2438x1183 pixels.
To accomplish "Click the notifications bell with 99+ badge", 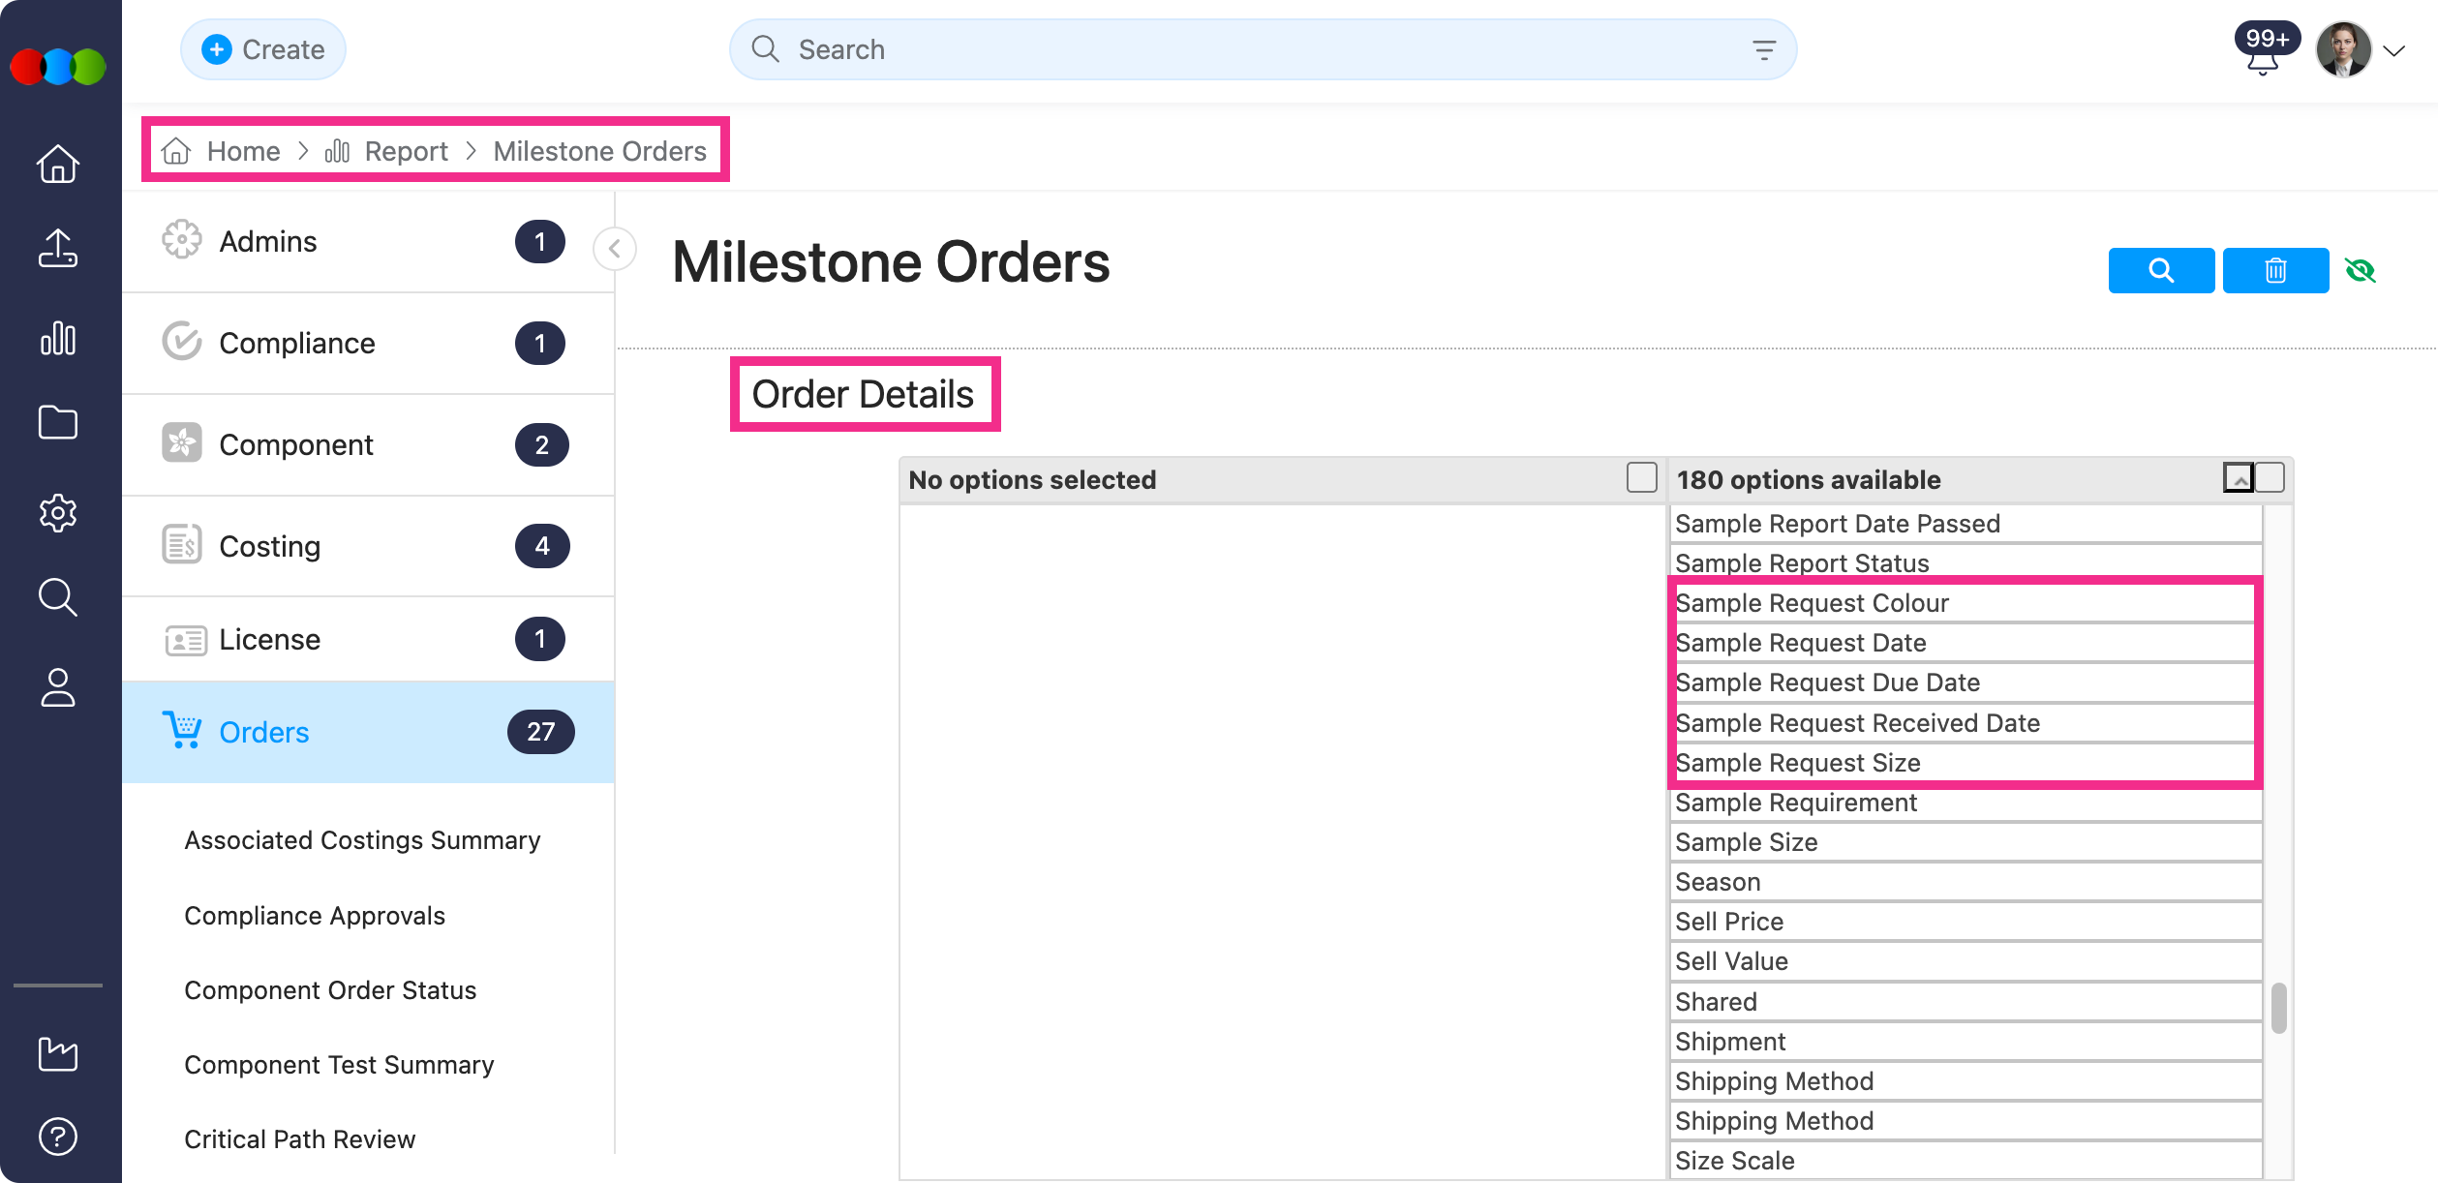I will 2262,59.
